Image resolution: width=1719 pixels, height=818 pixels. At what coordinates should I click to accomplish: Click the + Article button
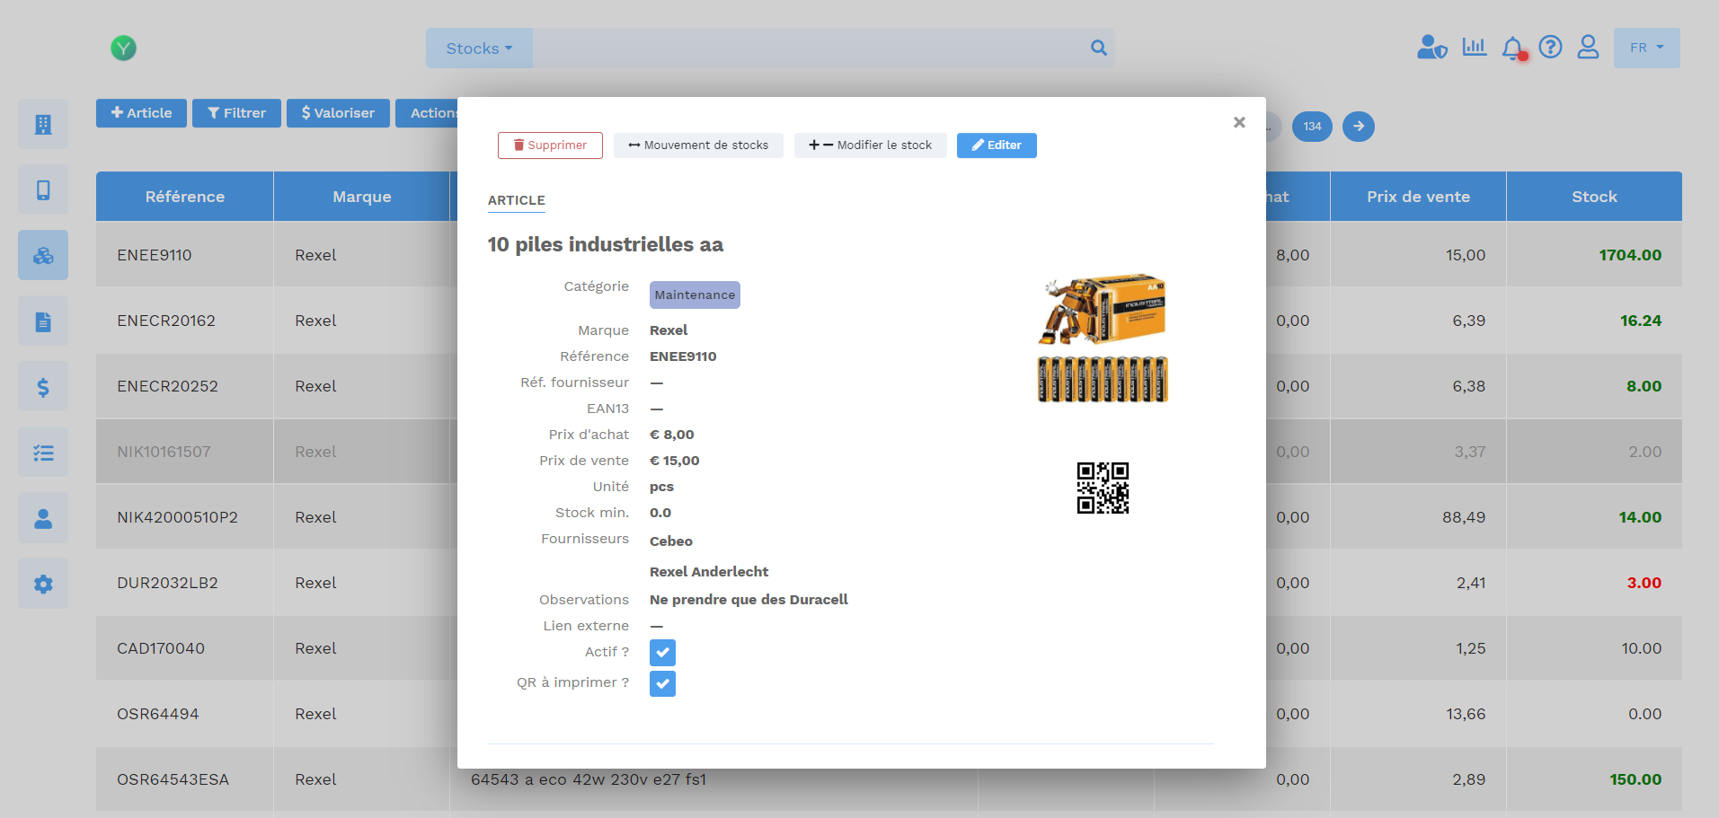pyautogui.click(x=141, y=113)
